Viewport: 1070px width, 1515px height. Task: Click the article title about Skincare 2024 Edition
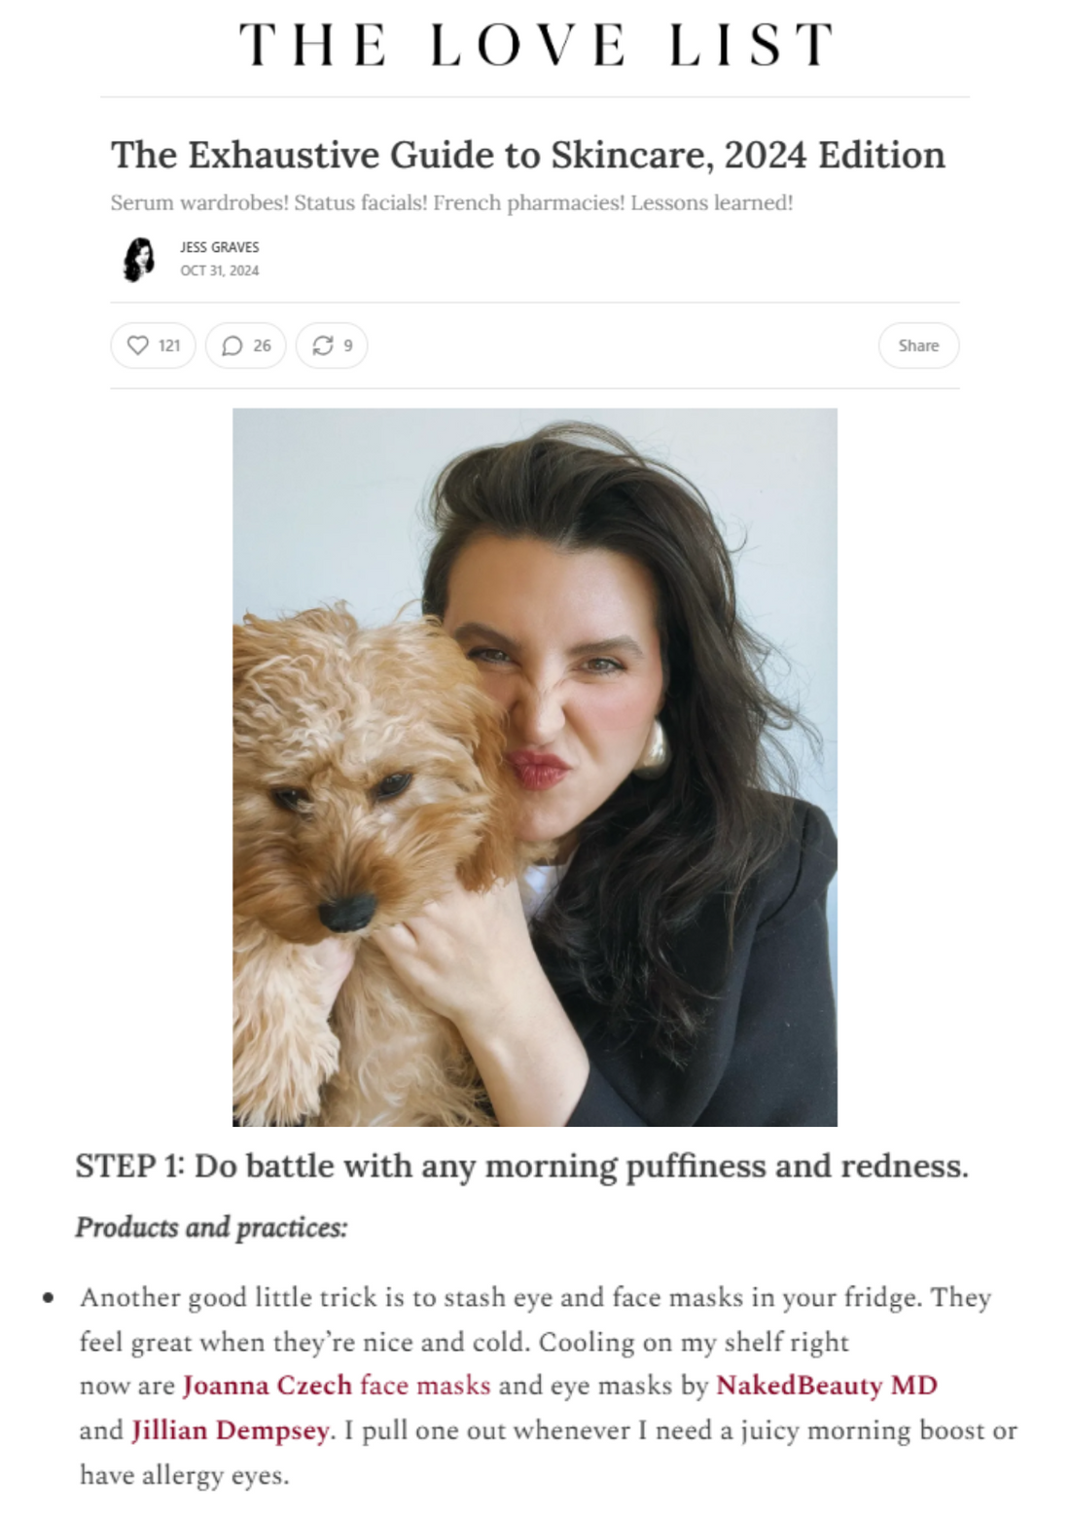[x=528, y=155]
